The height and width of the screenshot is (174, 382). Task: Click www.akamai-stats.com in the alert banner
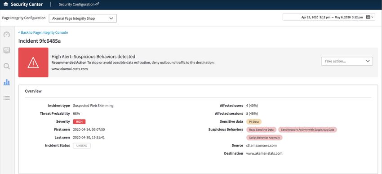point(69,69)
